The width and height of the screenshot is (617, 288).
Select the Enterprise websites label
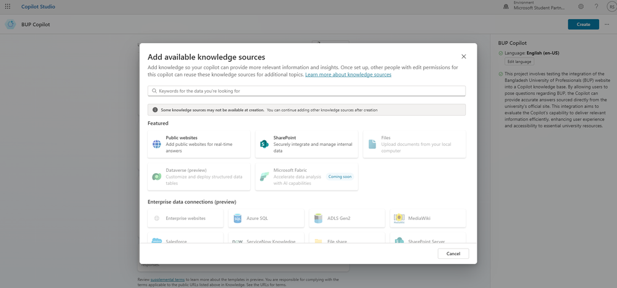[x=185, y=218]
